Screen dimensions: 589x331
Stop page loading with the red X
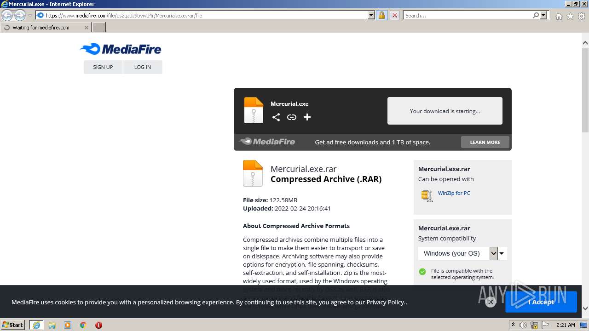(394, 15)
